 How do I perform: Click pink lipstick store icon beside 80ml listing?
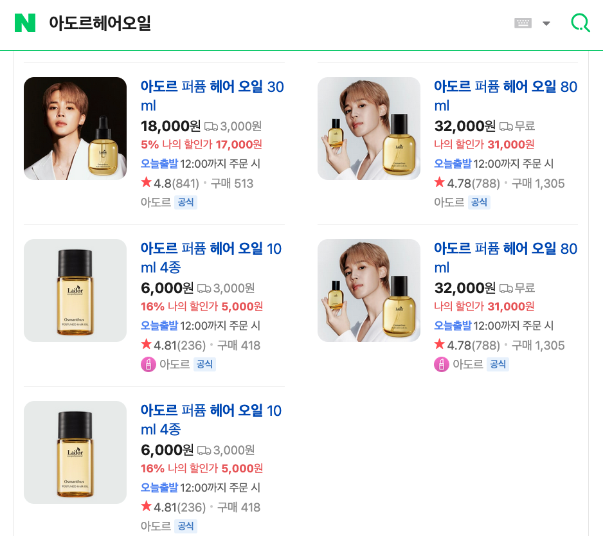coord(442,364)
